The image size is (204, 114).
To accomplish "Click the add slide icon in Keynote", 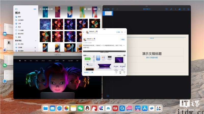I will pyautogui.click(x=108, y=96).
